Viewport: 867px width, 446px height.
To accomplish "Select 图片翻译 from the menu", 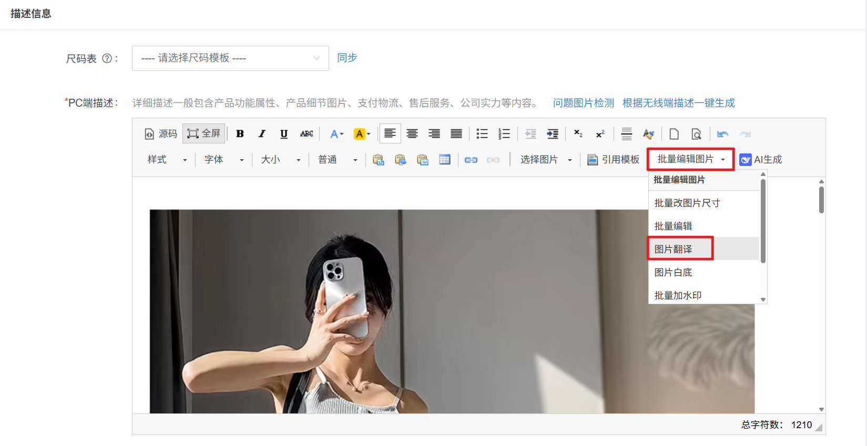I will click(674, 249).
